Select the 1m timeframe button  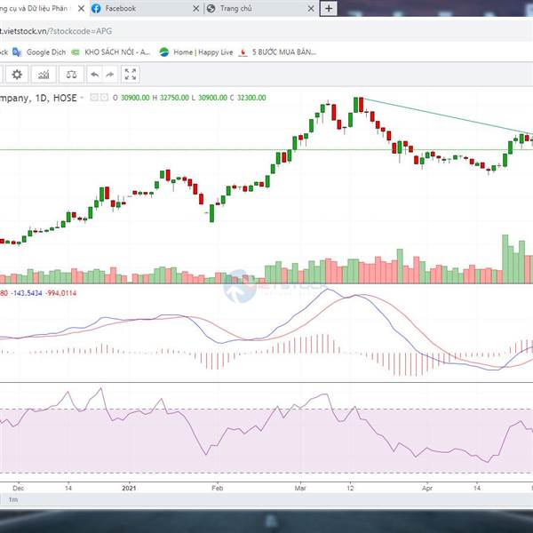[x=13, y=500]
